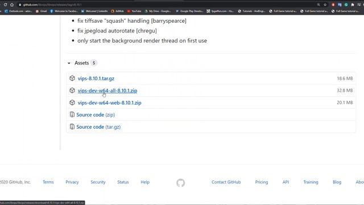This screenshot has width=364, height=205.
Task: Click the GitHub address bar URL
Action: coord(52,5)
